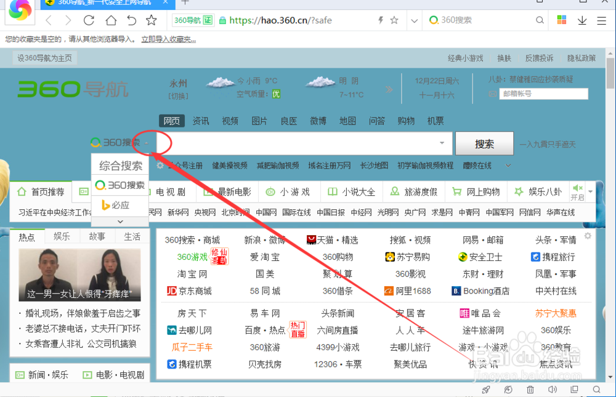Click the rocket speed-boost icon in status bar
616x397 pixels.
[x=485, y=390]
